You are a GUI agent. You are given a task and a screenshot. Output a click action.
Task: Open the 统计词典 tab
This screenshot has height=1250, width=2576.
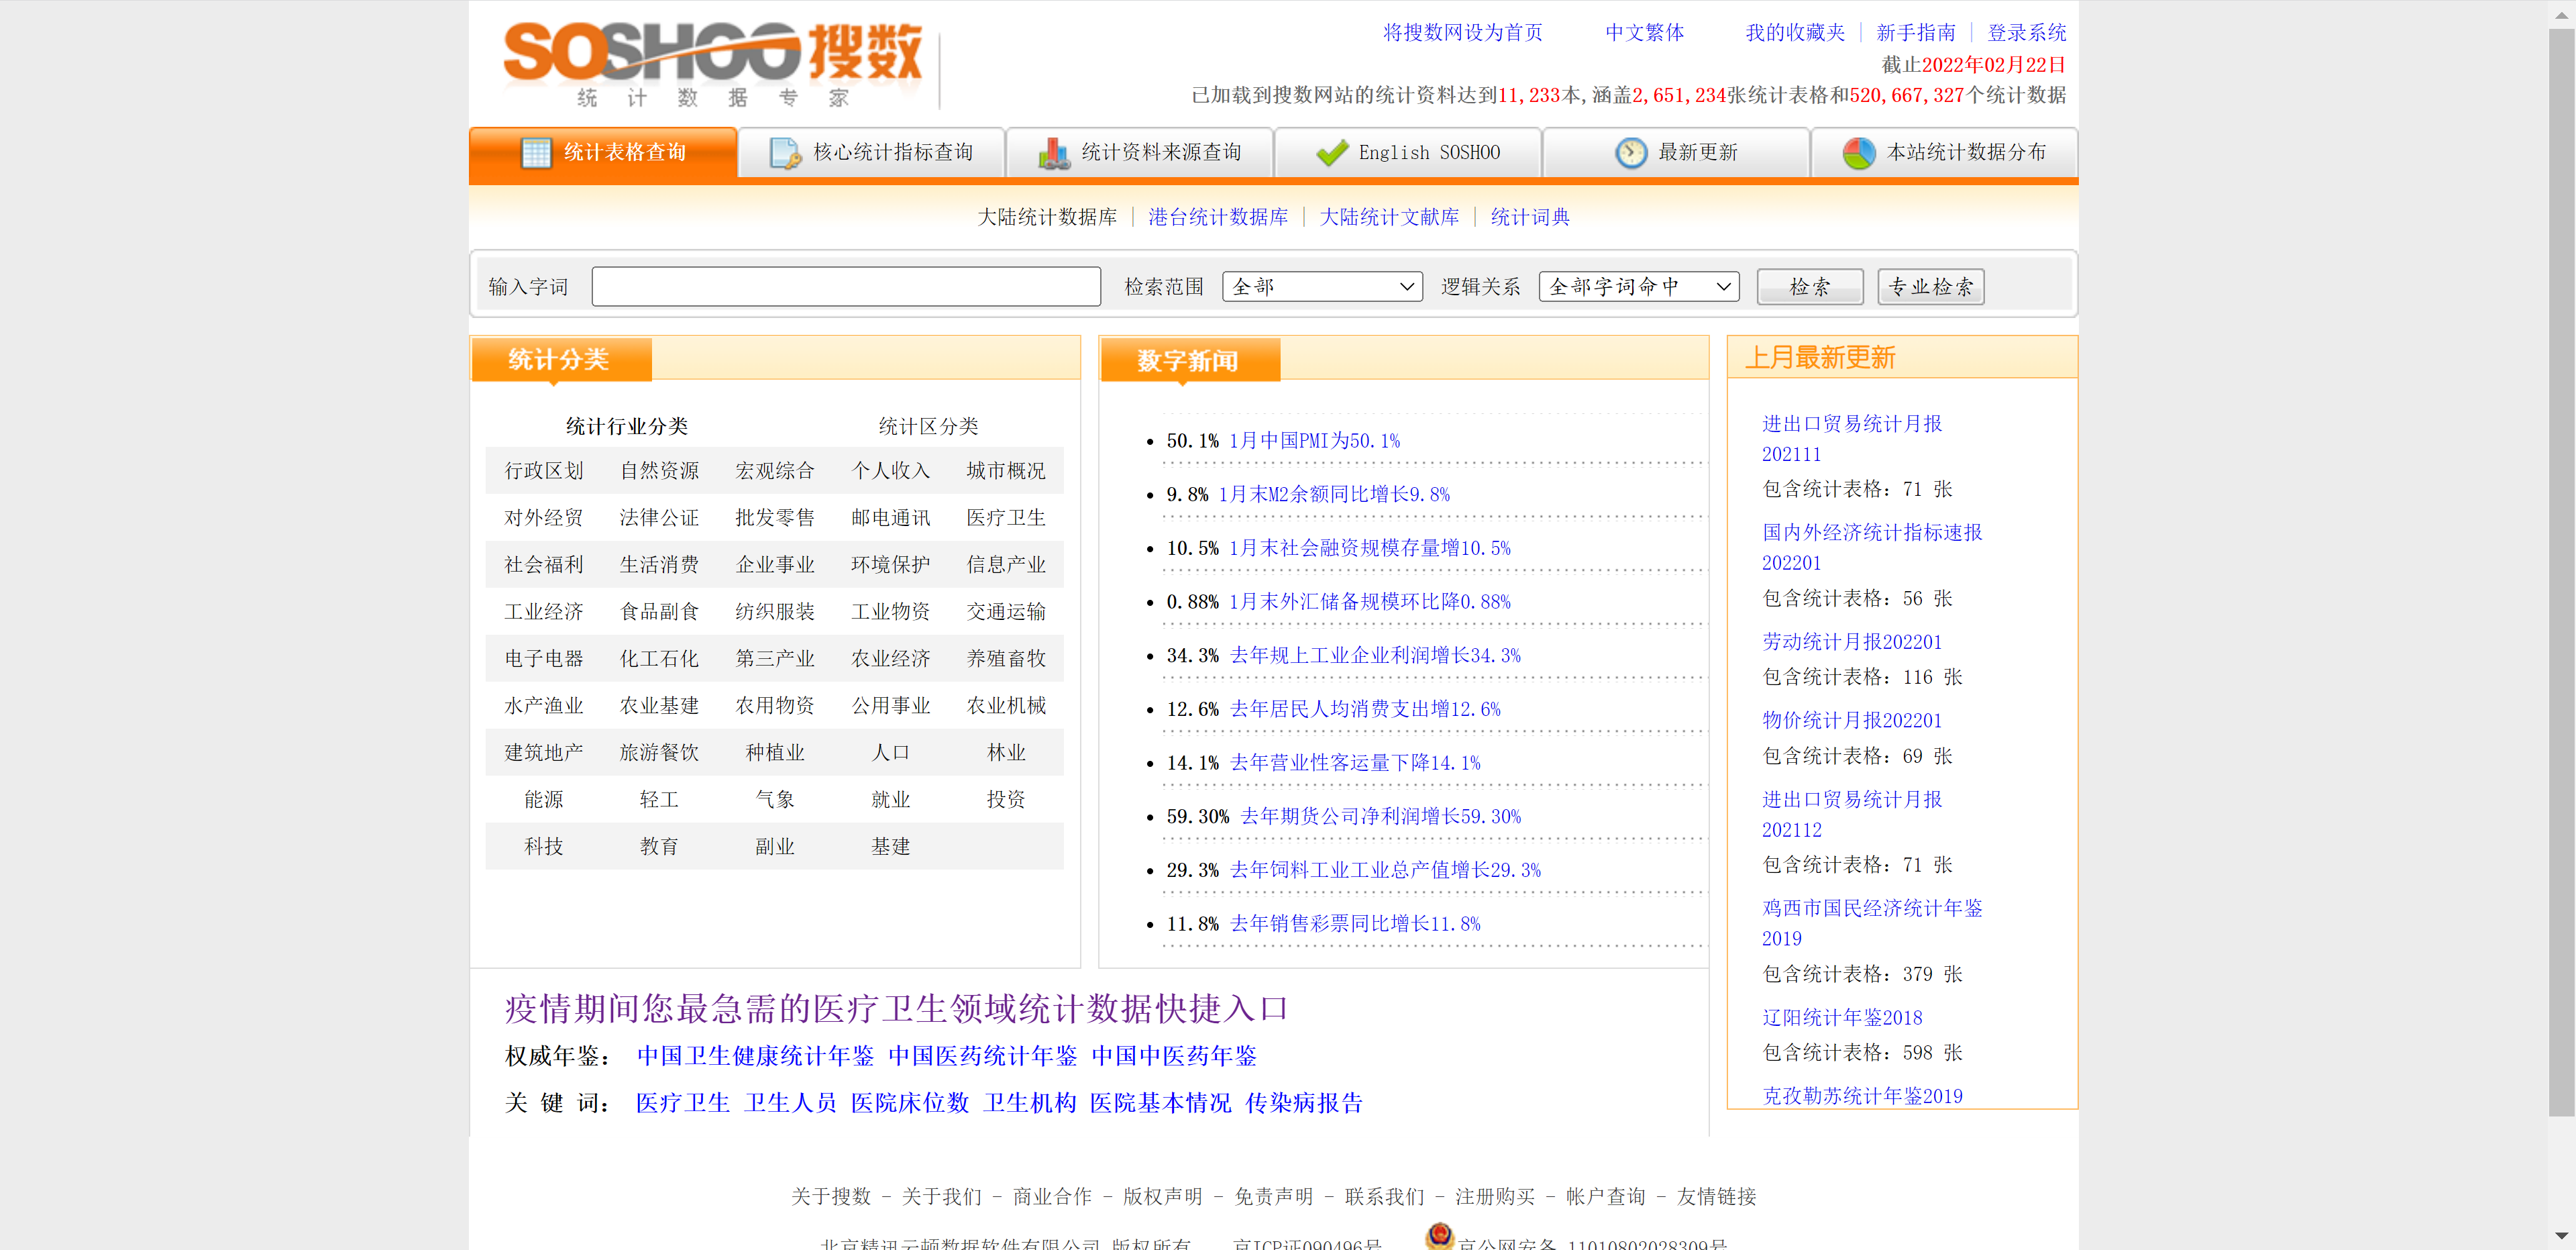pyautogui.click(x=1529, y=217)
